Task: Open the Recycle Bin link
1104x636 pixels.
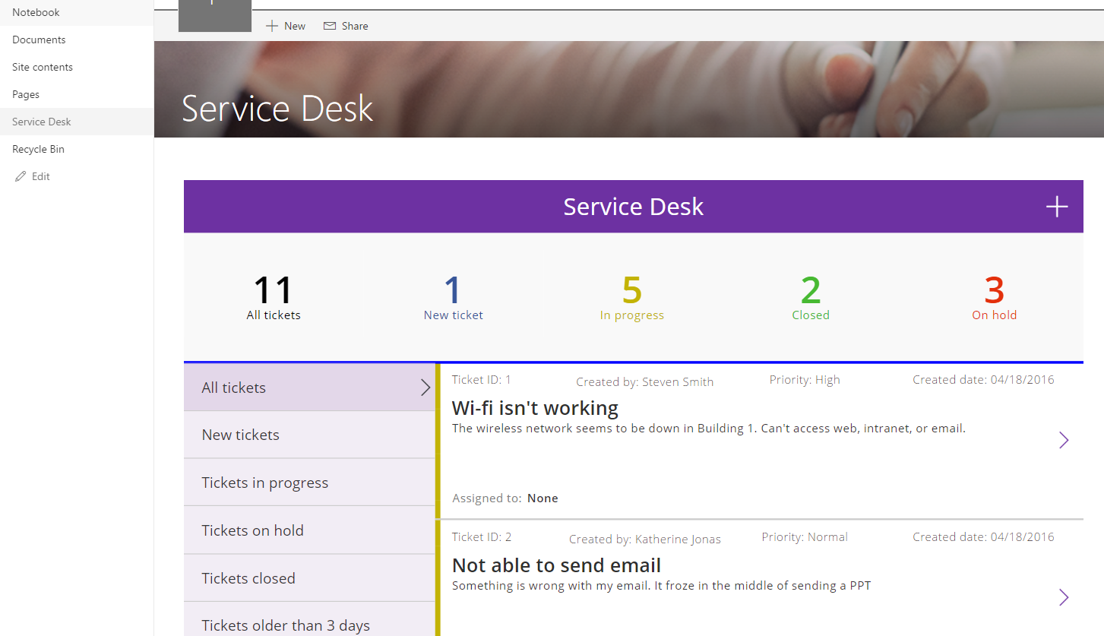Action: pyautogui.click(x=38, y=149)
